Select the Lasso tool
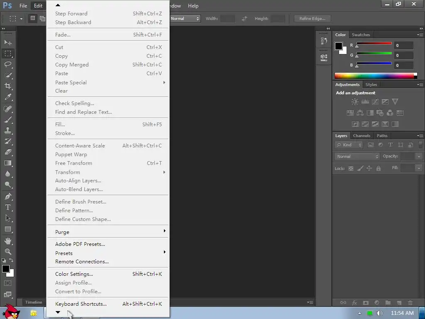This screenshot has height=319, width=425. coord(8,64)
